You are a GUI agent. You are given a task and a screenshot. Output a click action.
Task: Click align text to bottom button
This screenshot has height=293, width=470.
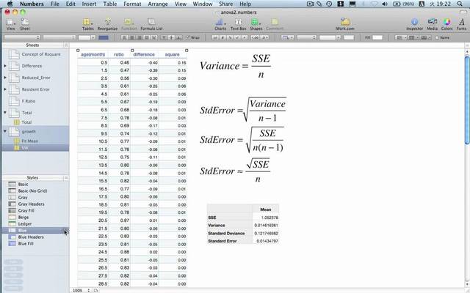coord(178,37)
